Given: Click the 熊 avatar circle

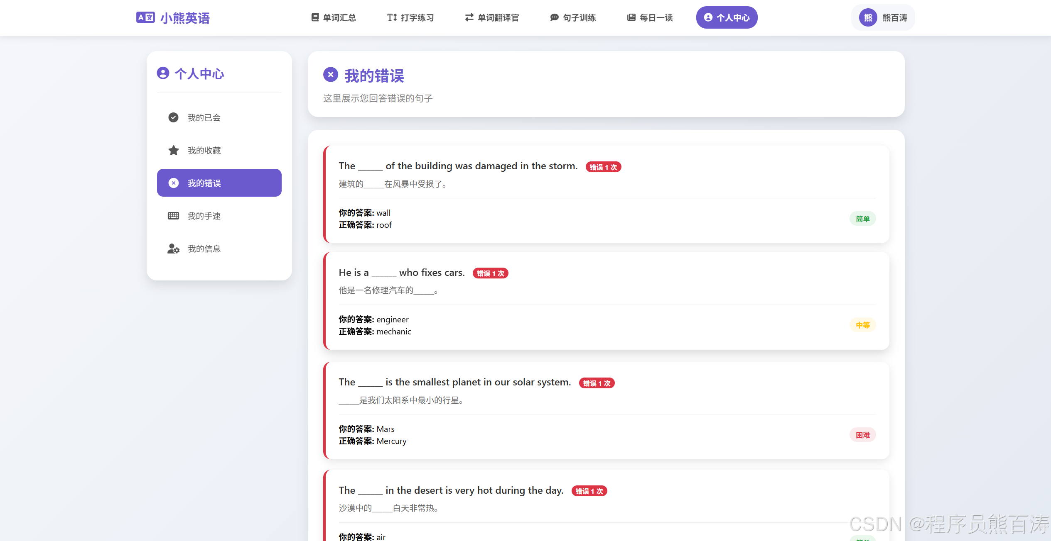Looking at the screenshot, I should (x=868, y=17).
